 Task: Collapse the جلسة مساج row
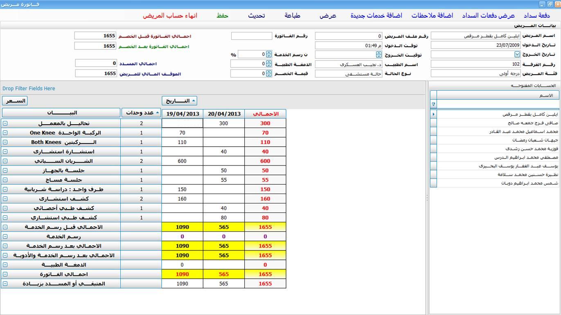pos(5,180)
